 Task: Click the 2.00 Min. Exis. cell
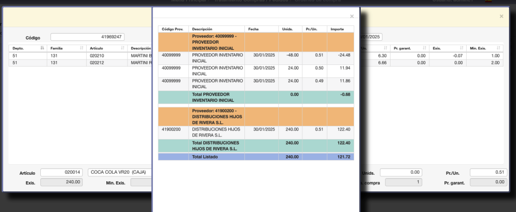[485, 62]
